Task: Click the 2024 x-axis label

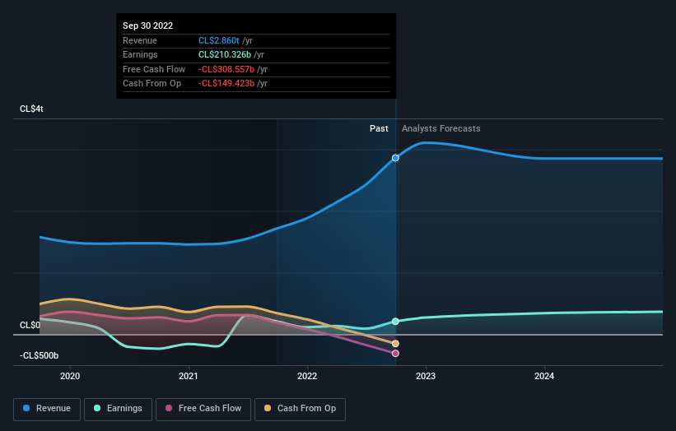Action: [544, 376]
